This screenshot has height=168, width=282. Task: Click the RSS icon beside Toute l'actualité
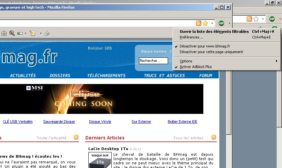click(76, 137)
